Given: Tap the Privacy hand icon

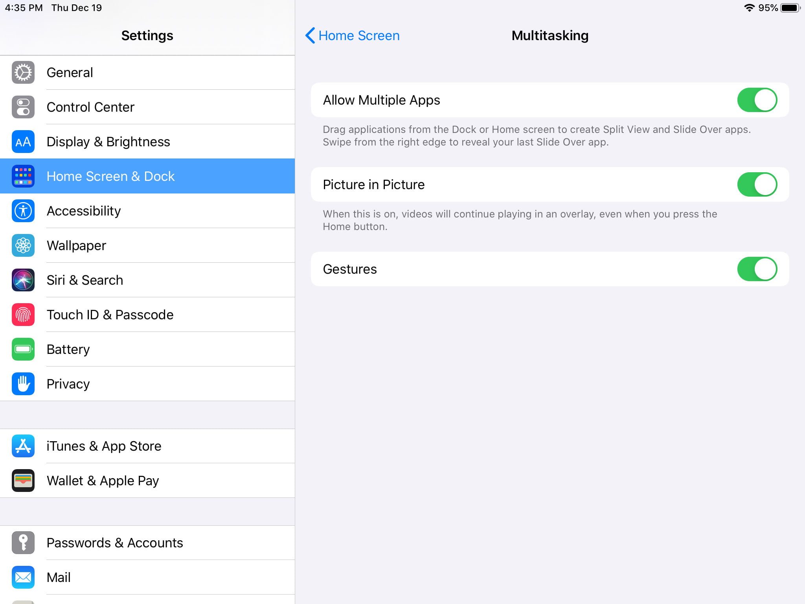Looking at the screenshot, I should pyautogui.click(x=23, y=384).
